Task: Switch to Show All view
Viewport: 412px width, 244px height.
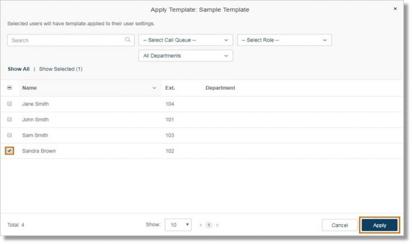Action: (x=18, y=69)
